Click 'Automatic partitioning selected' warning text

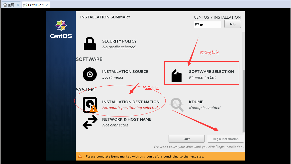pos(130,108)
